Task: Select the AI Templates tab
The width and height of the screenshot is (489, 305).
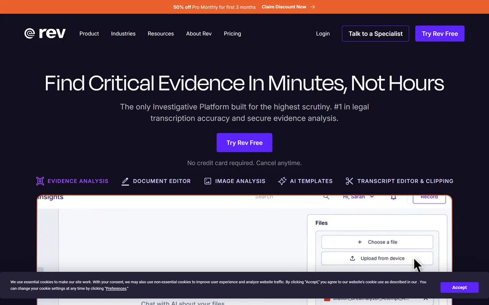Action: (305, 181)
